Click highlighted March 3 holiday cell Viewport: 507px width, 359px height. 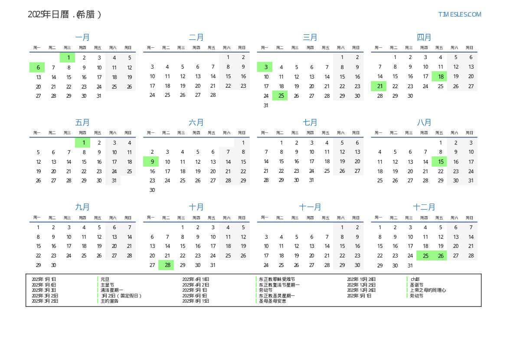265,67
